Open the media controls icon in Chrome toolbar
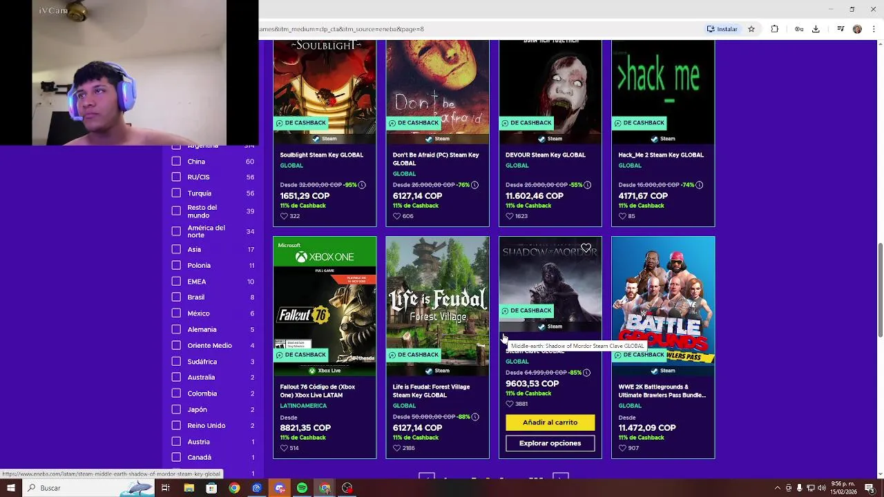Viewport: 884px width, 497px height. (840, 29)
